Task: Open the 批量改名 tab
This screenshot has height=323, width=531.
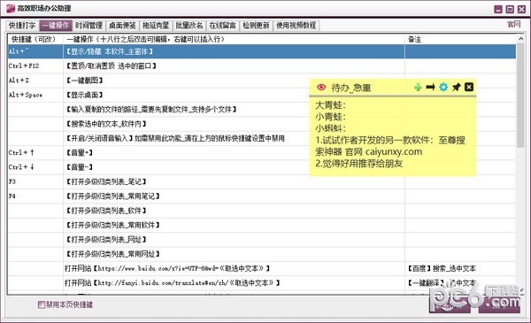Action: (x=189, y=26)
